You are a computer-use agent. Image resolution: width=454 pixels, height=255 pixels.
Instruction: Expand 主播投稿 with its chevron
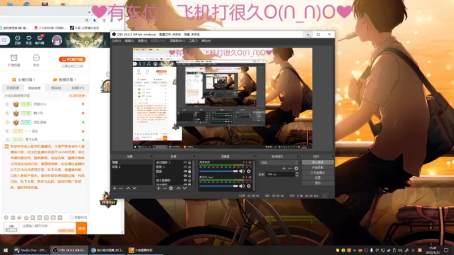point(35,79)
